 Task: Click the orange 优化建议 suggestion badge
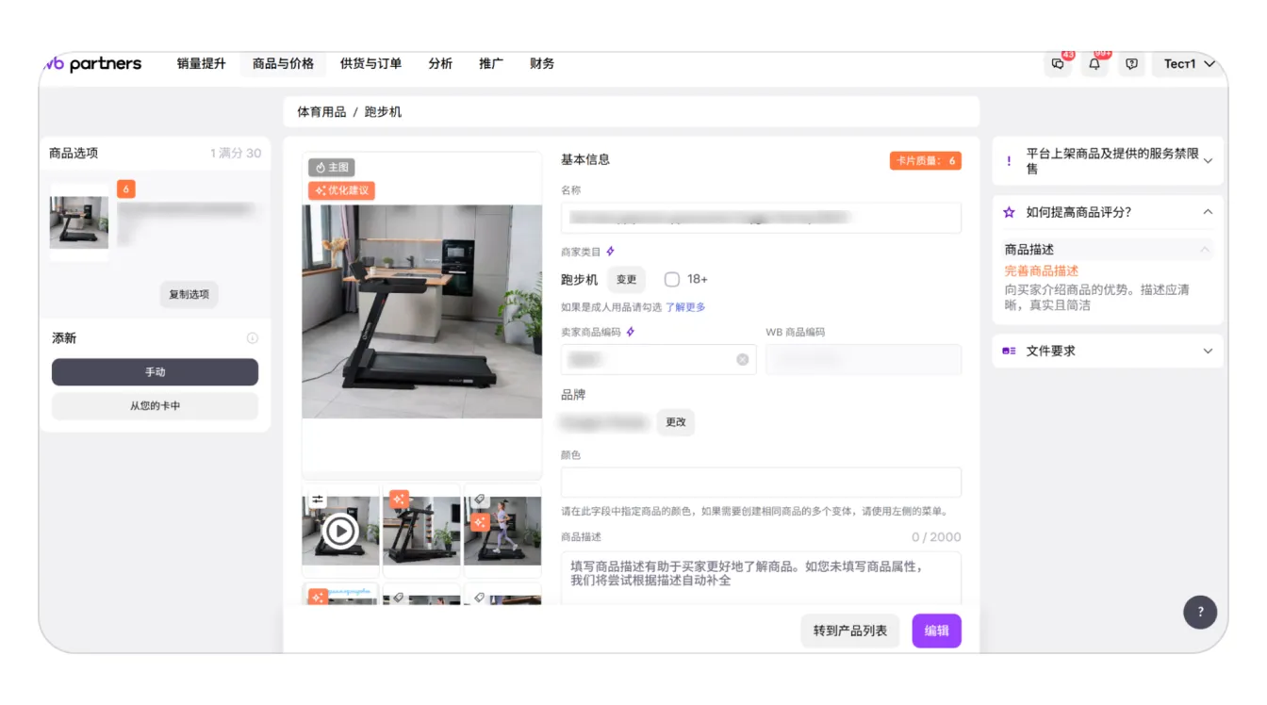pyautogui.click(x=341, y=190)
